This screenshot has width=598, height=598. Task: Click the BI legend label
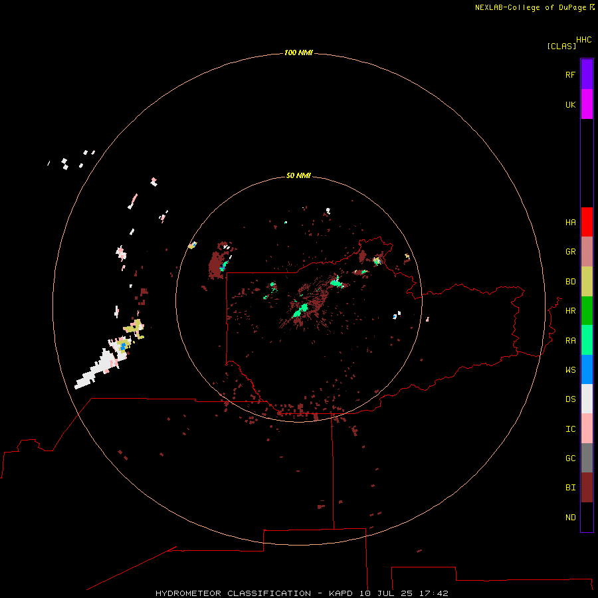tap(570, 488)
